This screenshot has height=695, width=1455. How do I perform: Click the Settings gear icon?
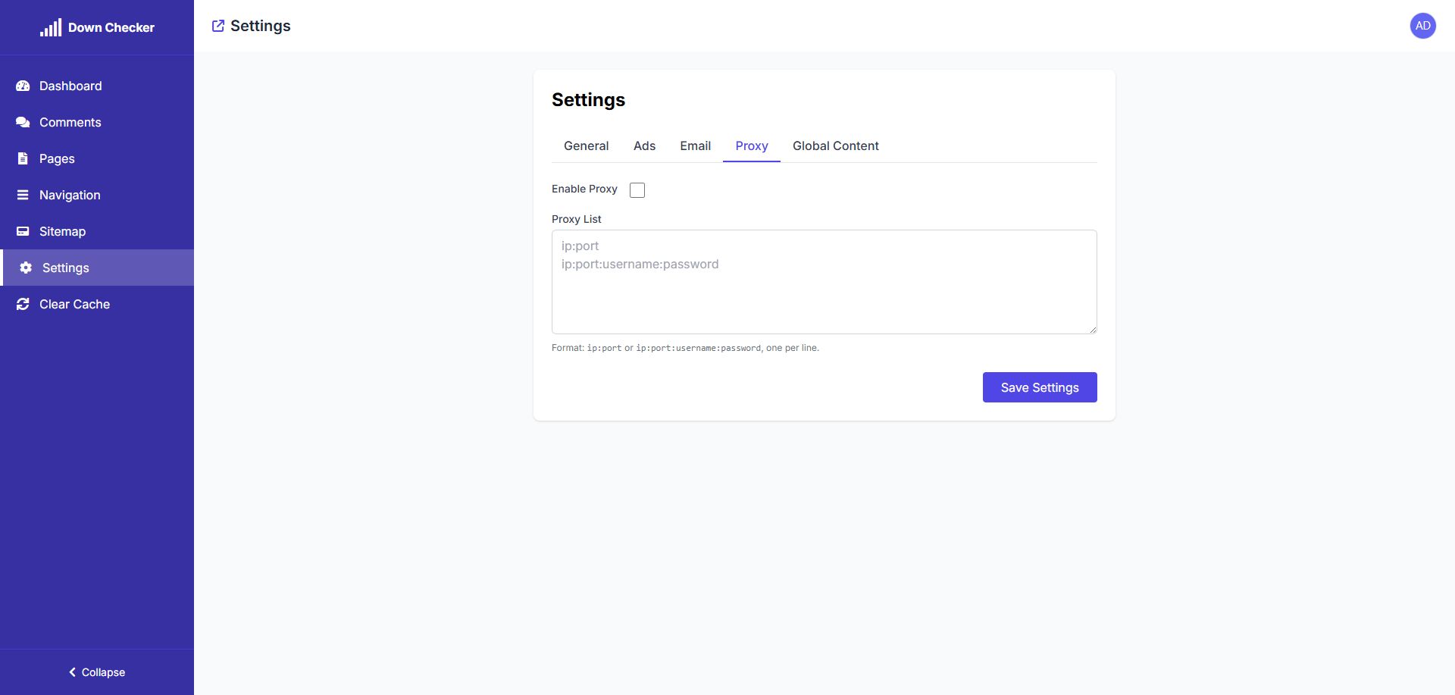[x=26, y=268]
